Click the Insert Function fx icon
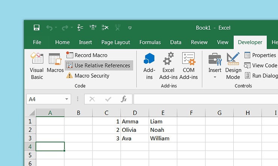 [x=124, y=99]
